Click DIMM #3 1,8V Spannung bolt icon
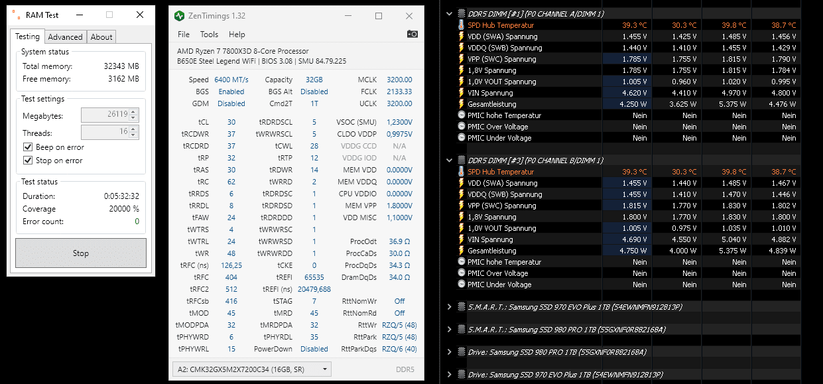Viewport: 823px width, 384px height. pyautogui.click(x=461, y=217)
